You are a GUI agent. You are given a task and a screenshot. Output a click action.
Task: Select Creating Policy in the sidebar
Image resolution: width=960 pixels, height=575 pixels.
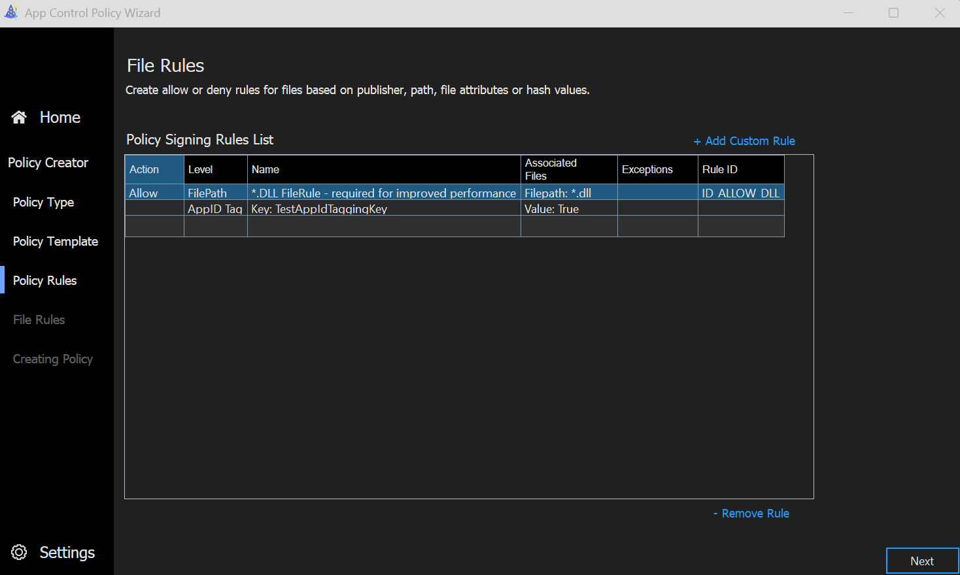(52, 359)
